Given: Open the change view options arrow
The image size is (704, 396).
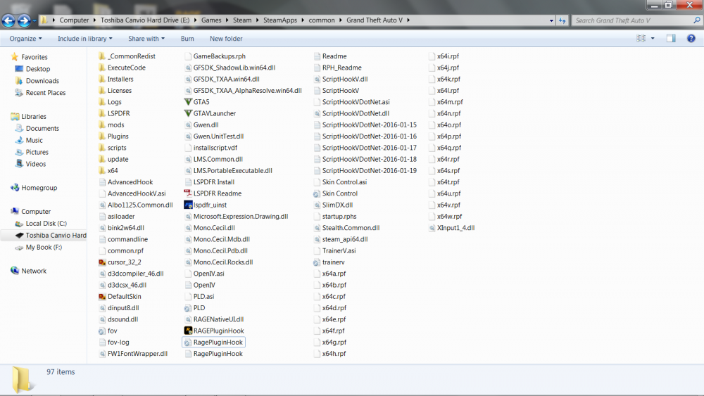Looking at the screenshot, I should click(653, 39).
